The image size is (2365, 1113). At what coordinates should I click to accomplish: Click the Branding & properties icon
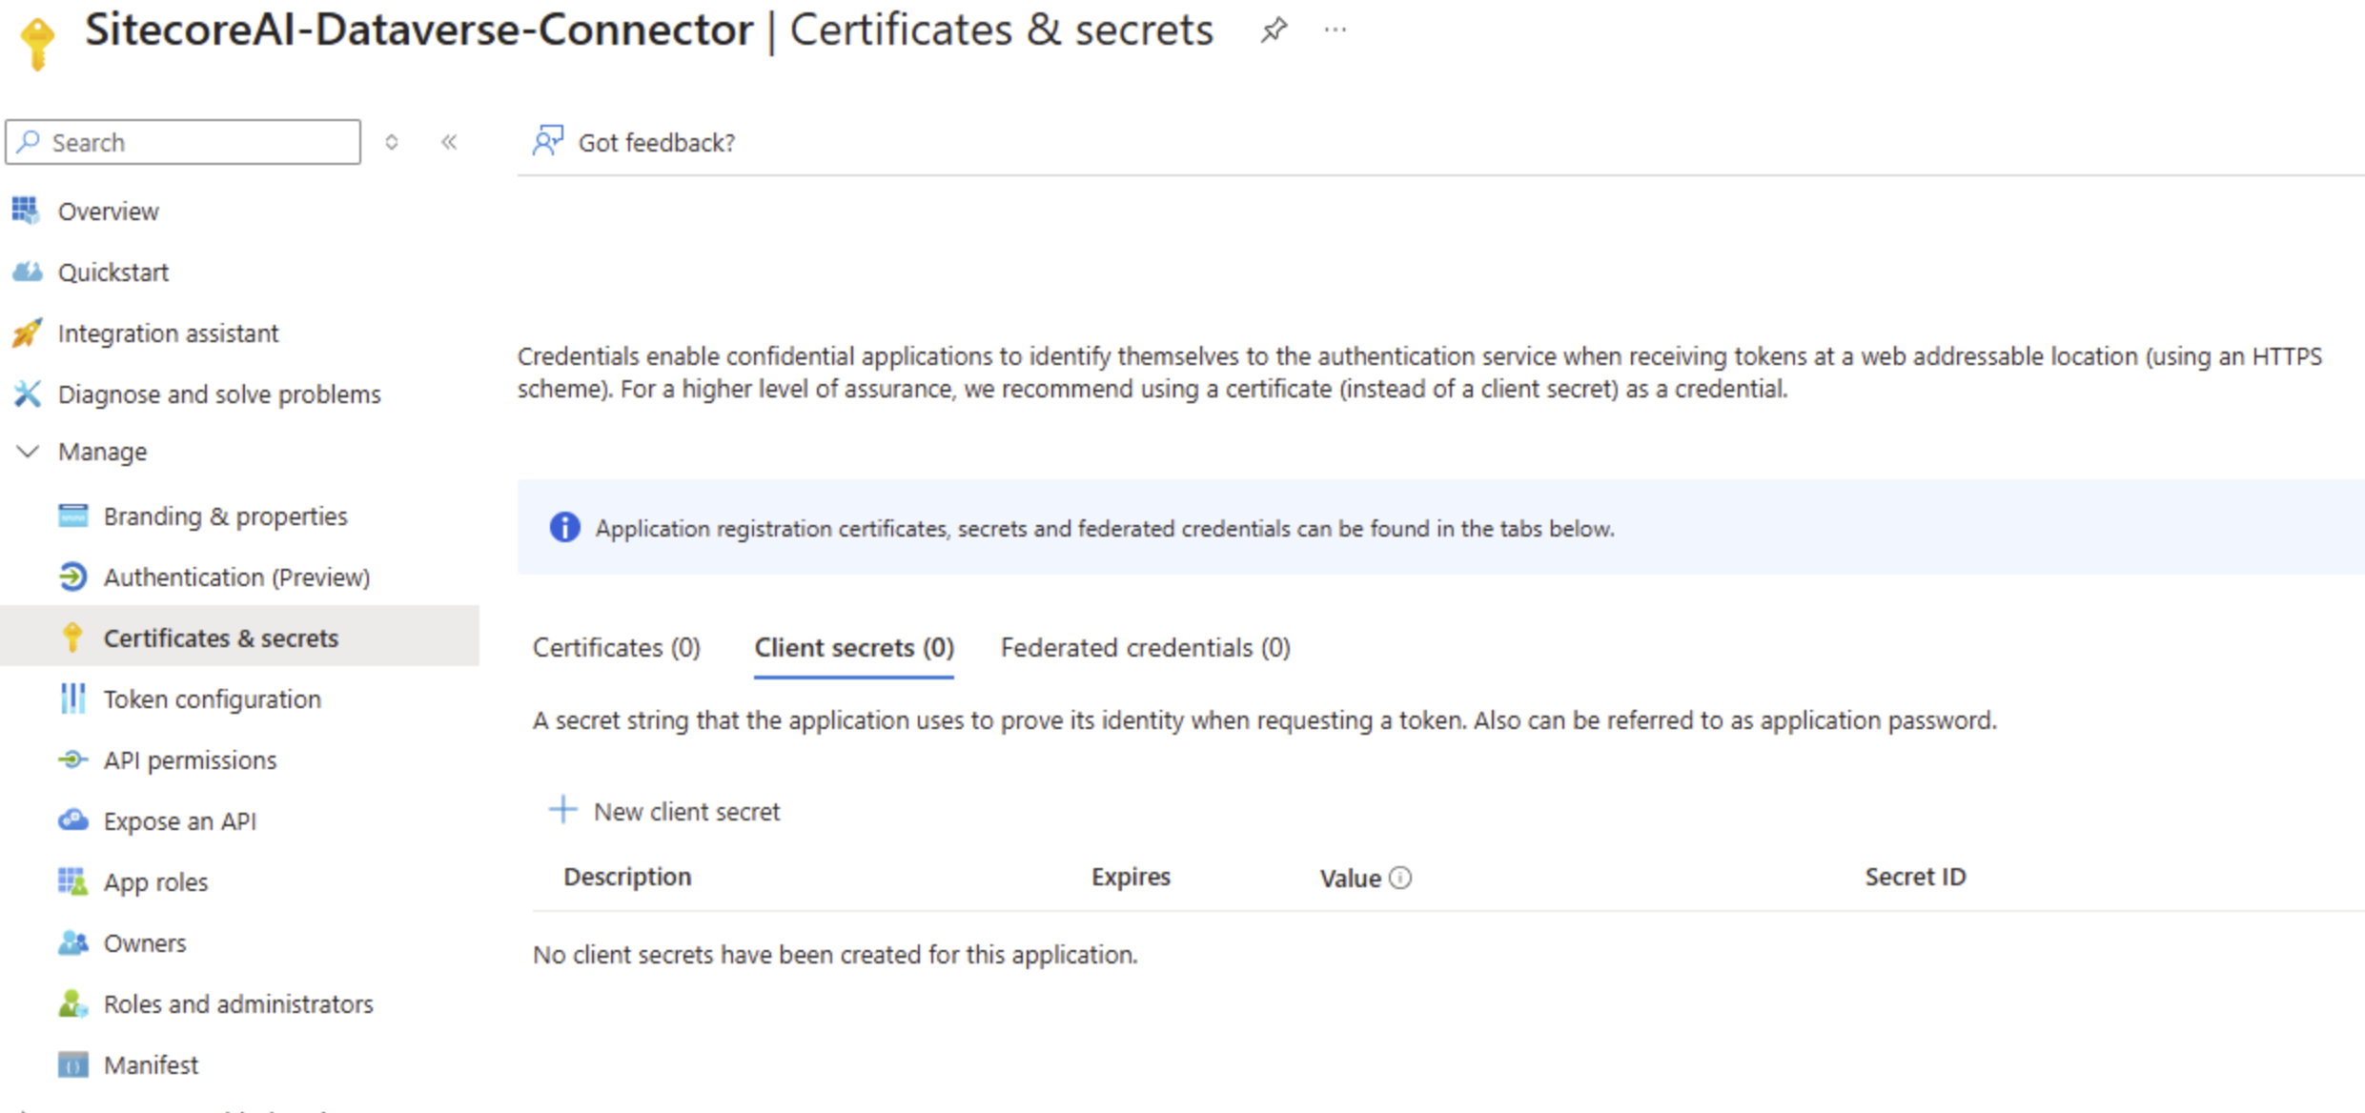coord(72,516)
